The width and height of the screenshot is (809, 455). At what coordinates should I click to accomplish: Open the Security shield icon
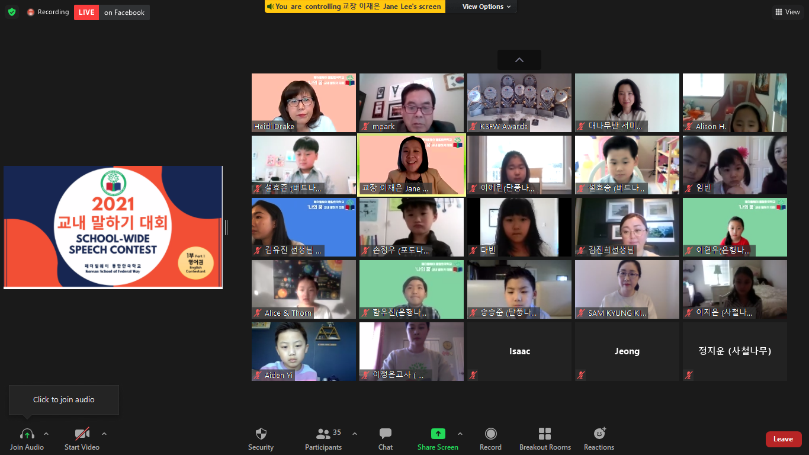(x=261, y=434)
